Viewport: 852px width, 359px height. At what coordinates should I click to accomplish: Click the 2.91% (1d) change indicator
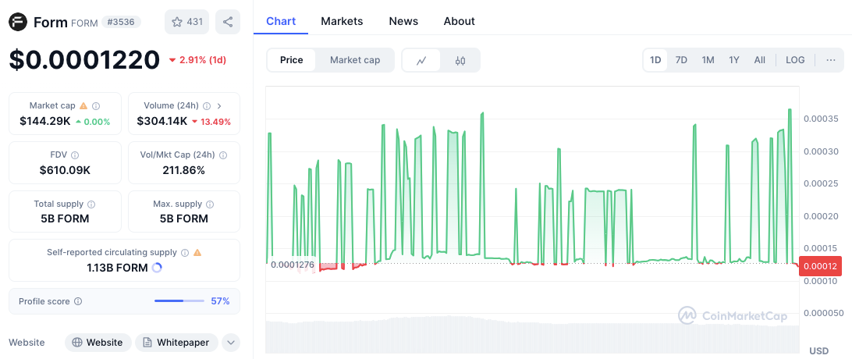(197, 60)
